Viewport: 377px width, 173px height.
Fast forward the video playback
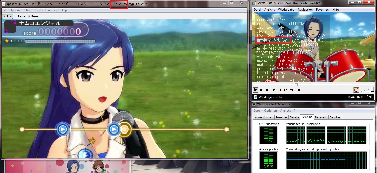pyautogui.click(x=285, y=90)
